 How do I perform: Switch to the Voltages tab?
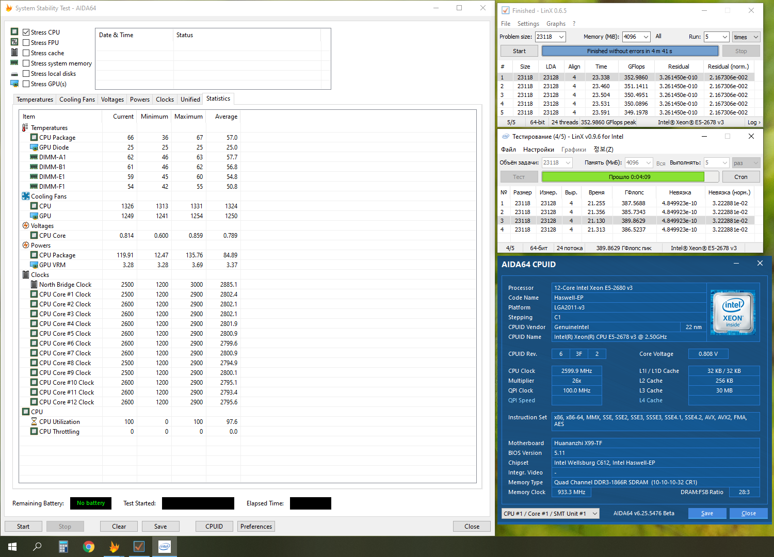click(112, 100)
